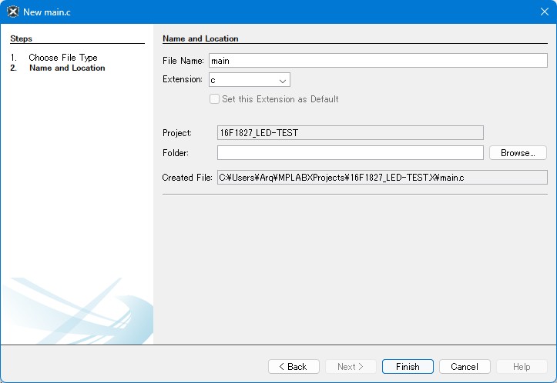This screenshot has height=383, width=557.
Task: Click the Project field showing 16F1827_LED-TEST
Action: pos(351,133)
